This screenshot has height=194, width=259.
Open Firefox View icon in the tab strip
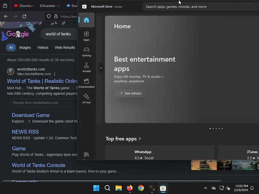tap(5, 6)
